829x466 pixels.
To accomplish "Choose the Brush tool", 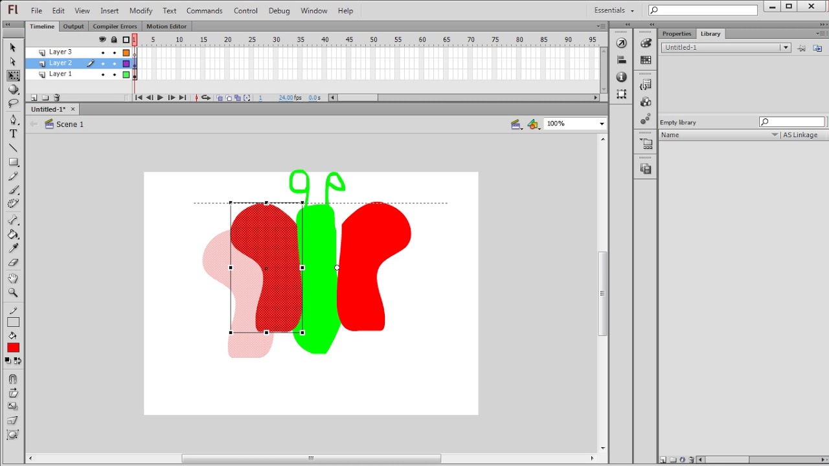I will point(13,190).
